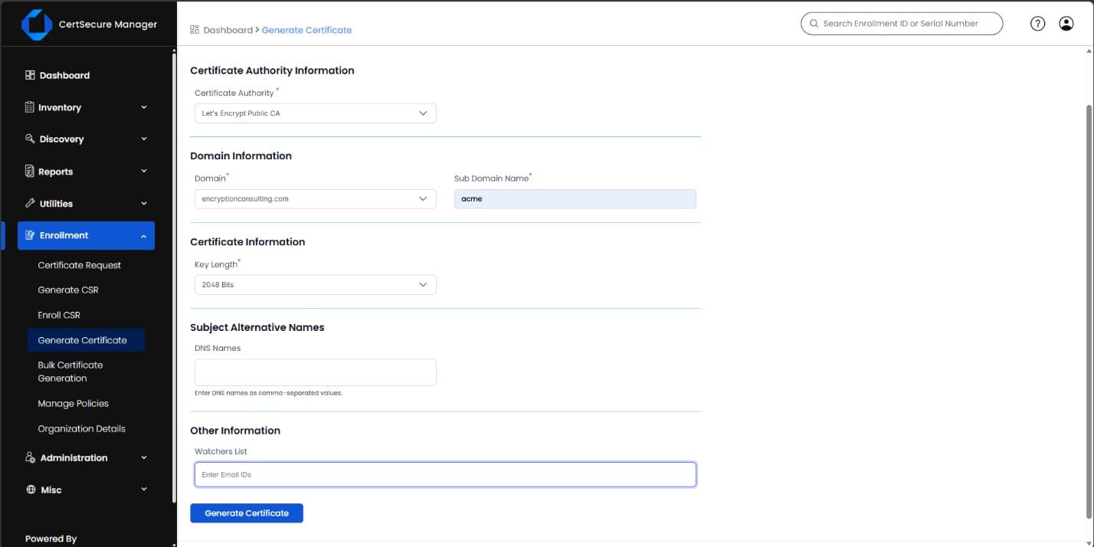
Task: Click the Administration user-lock icon
Action: (x=31, y=457)
